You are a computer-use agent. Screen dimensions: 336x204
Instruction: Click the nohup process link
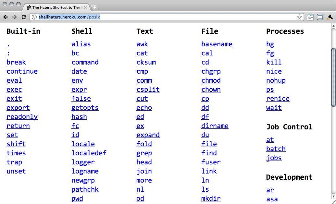point(276,80)
